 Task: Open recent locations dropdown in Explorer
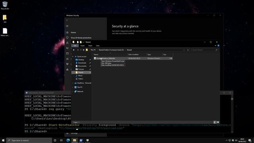[81, 50]
